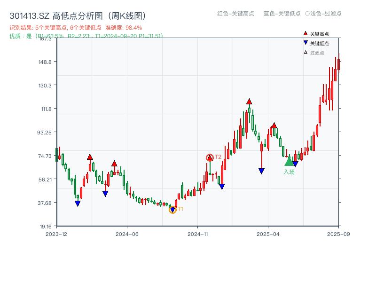
Task: Toggle the 过滤点 legend entry
Action: point(314,53)
